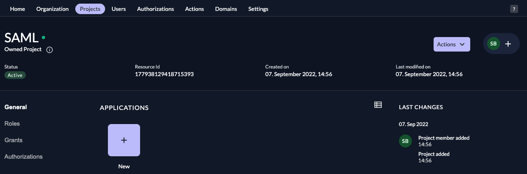
Task: Switch applications to table view icon
Action: tap(378, 105)
